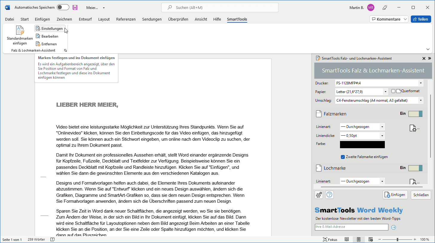Click the Ihre E-Mail-Adresse input field
Image resolution: width=435 pixels, height=243 pixels.
pos(351,227)
